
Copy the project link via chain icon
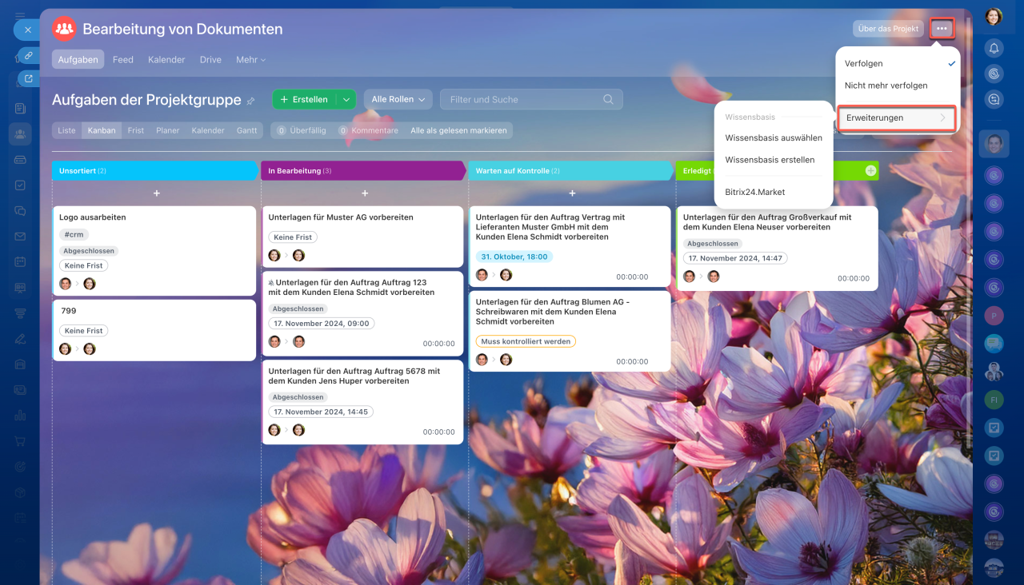click(x=29, y=55)
